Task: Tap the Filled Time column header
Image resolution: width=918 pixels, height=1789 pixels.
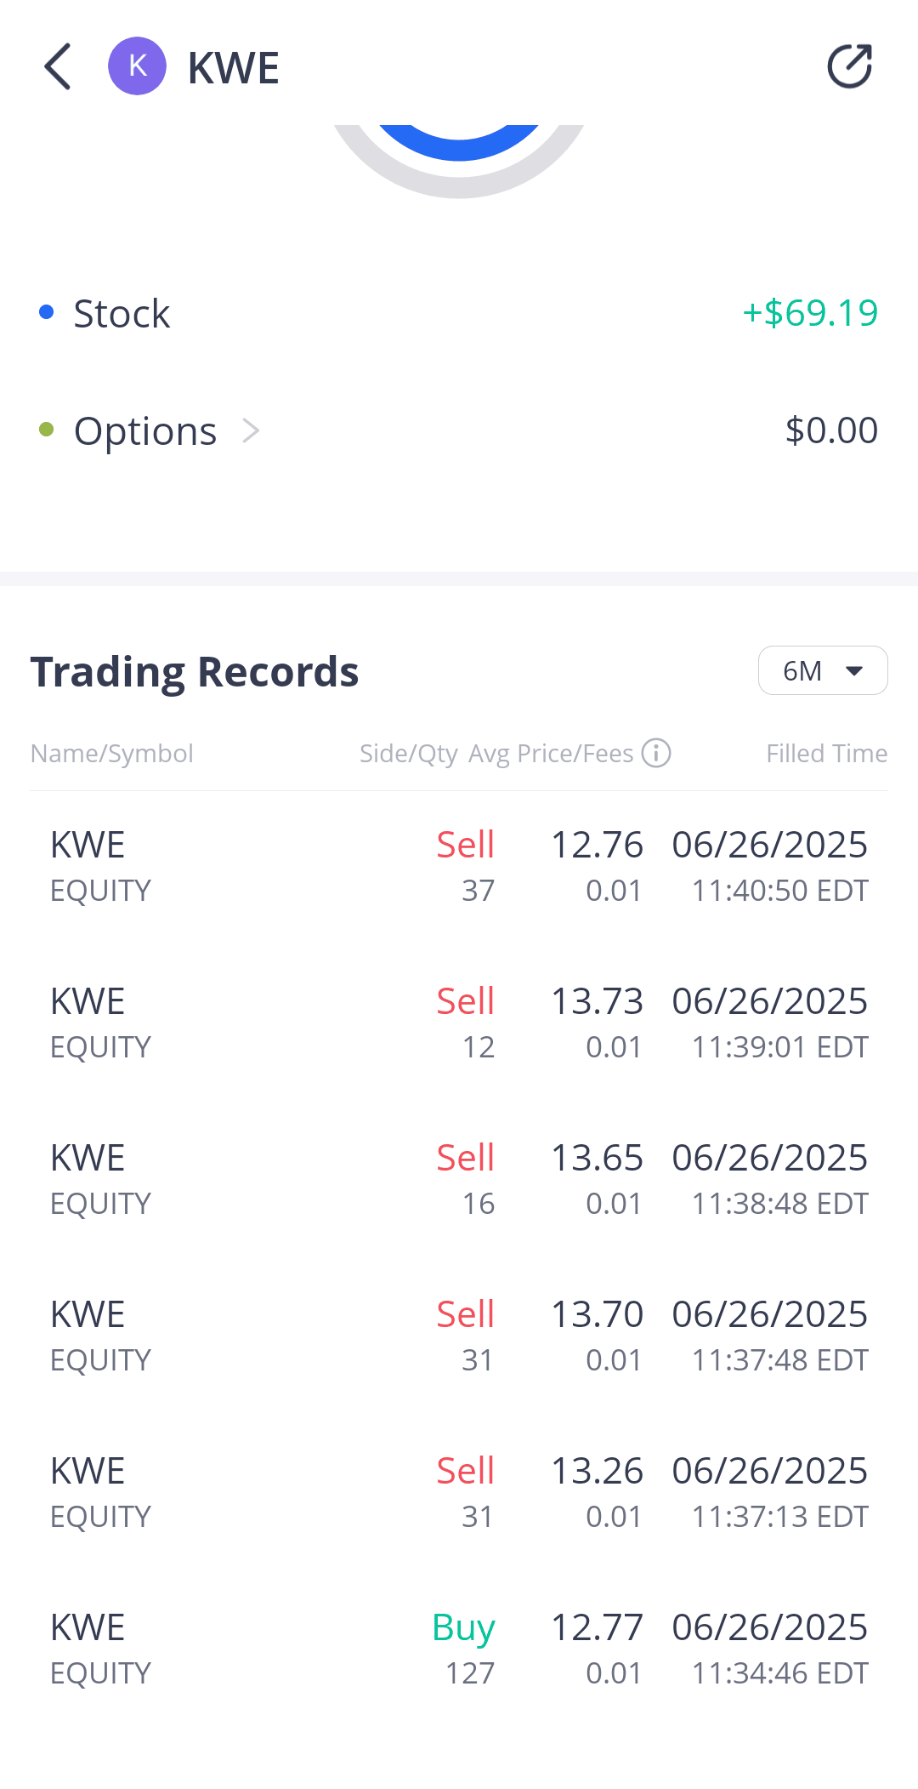Action: 826,753
